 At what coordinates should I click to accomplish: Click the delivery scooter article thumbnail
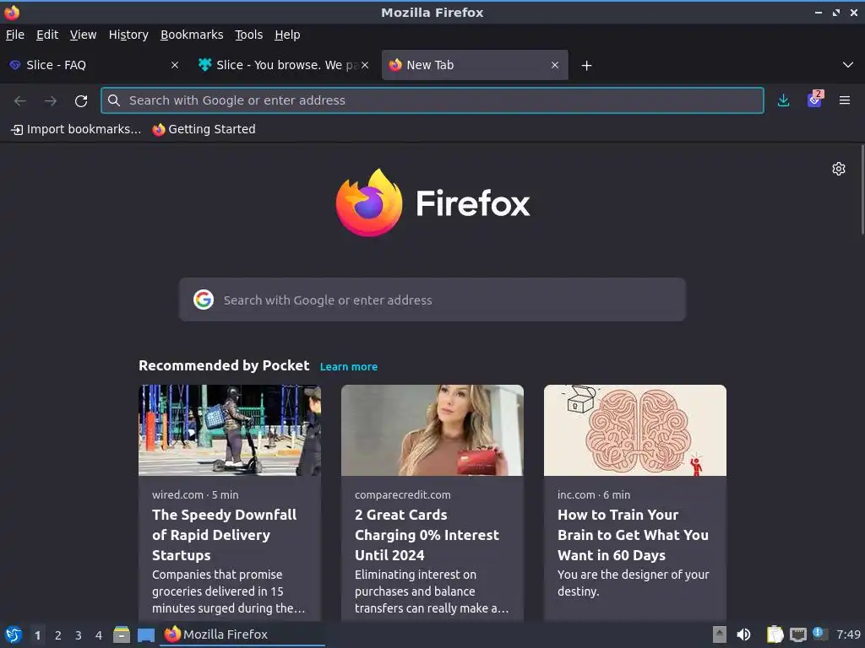(230, 430)
